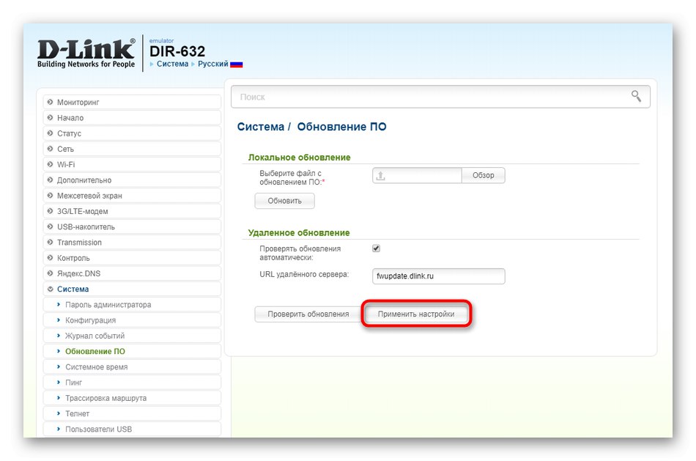Select Пароль администратора submenu item

tap(133, 305)
